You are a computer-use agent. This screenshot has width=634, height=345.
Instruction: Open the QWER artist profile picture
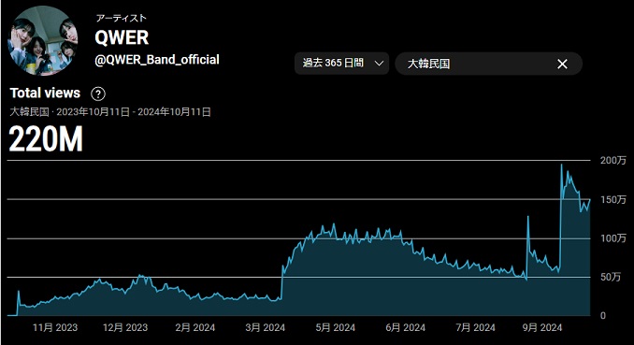click(x=42, y=40)
